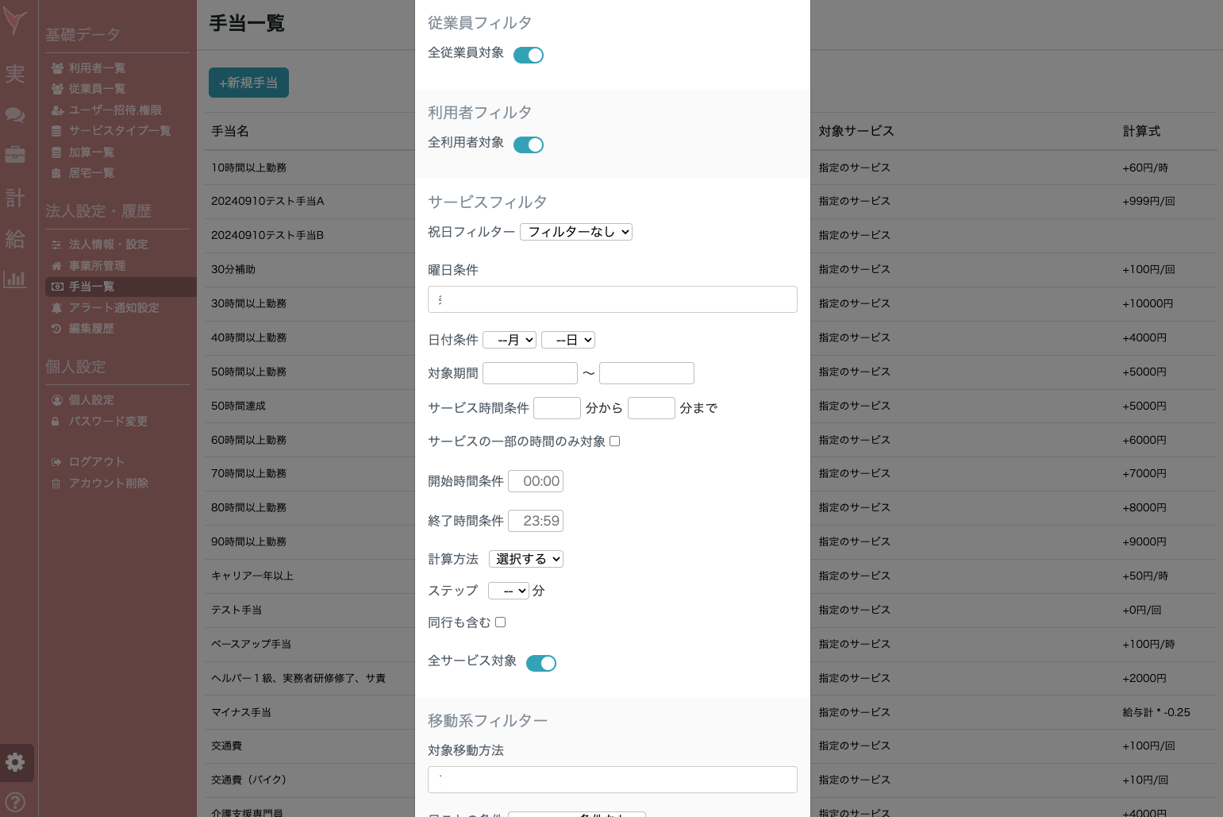The width and height of the screenshot is (1223, 817).
Task: View 編集履歴 history
Action: coord(92,328)
